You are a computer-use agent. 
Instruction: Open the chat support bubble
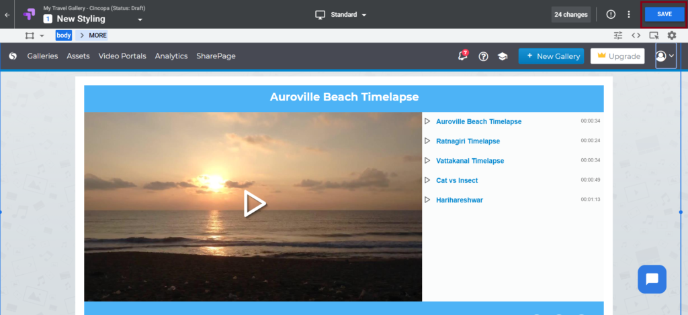click(x=652, y=279)
